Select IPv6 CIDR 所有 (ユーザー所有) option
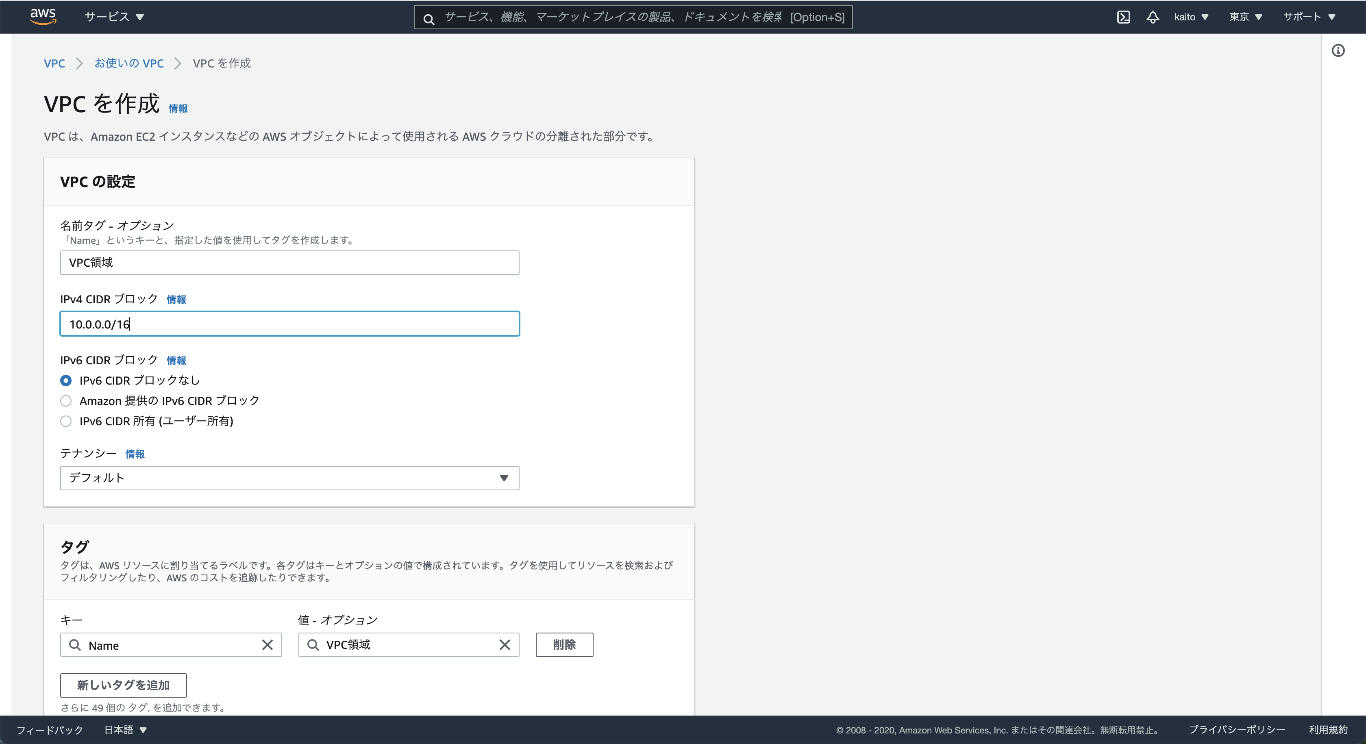The height and width of the screenshot is (744, 1366). (x=66, y=421)
